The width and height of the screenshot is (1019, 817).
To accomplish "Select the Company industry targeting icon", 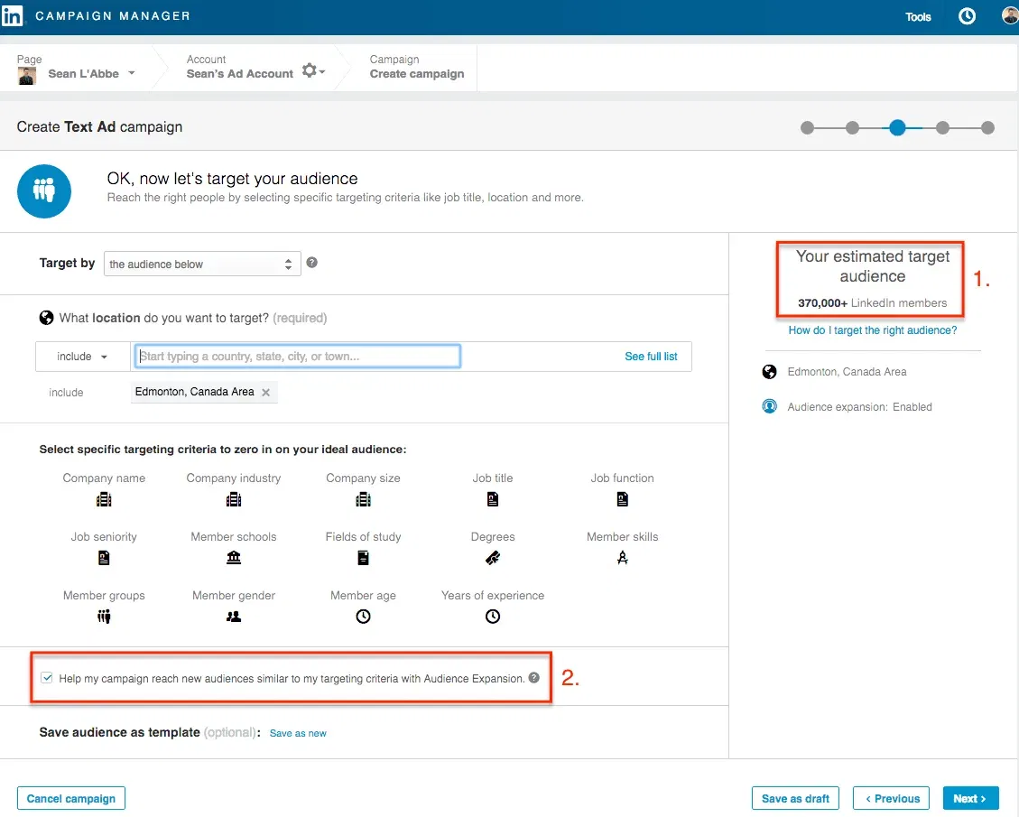I will point(233,498).
